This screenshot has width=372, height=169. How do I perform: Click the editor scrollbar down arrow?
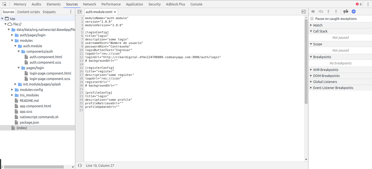point(306,159)
